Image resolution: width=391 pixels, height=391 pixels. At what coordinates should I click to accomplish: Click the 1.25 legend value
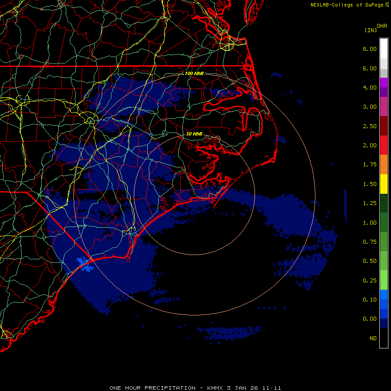tap(370, 203)
